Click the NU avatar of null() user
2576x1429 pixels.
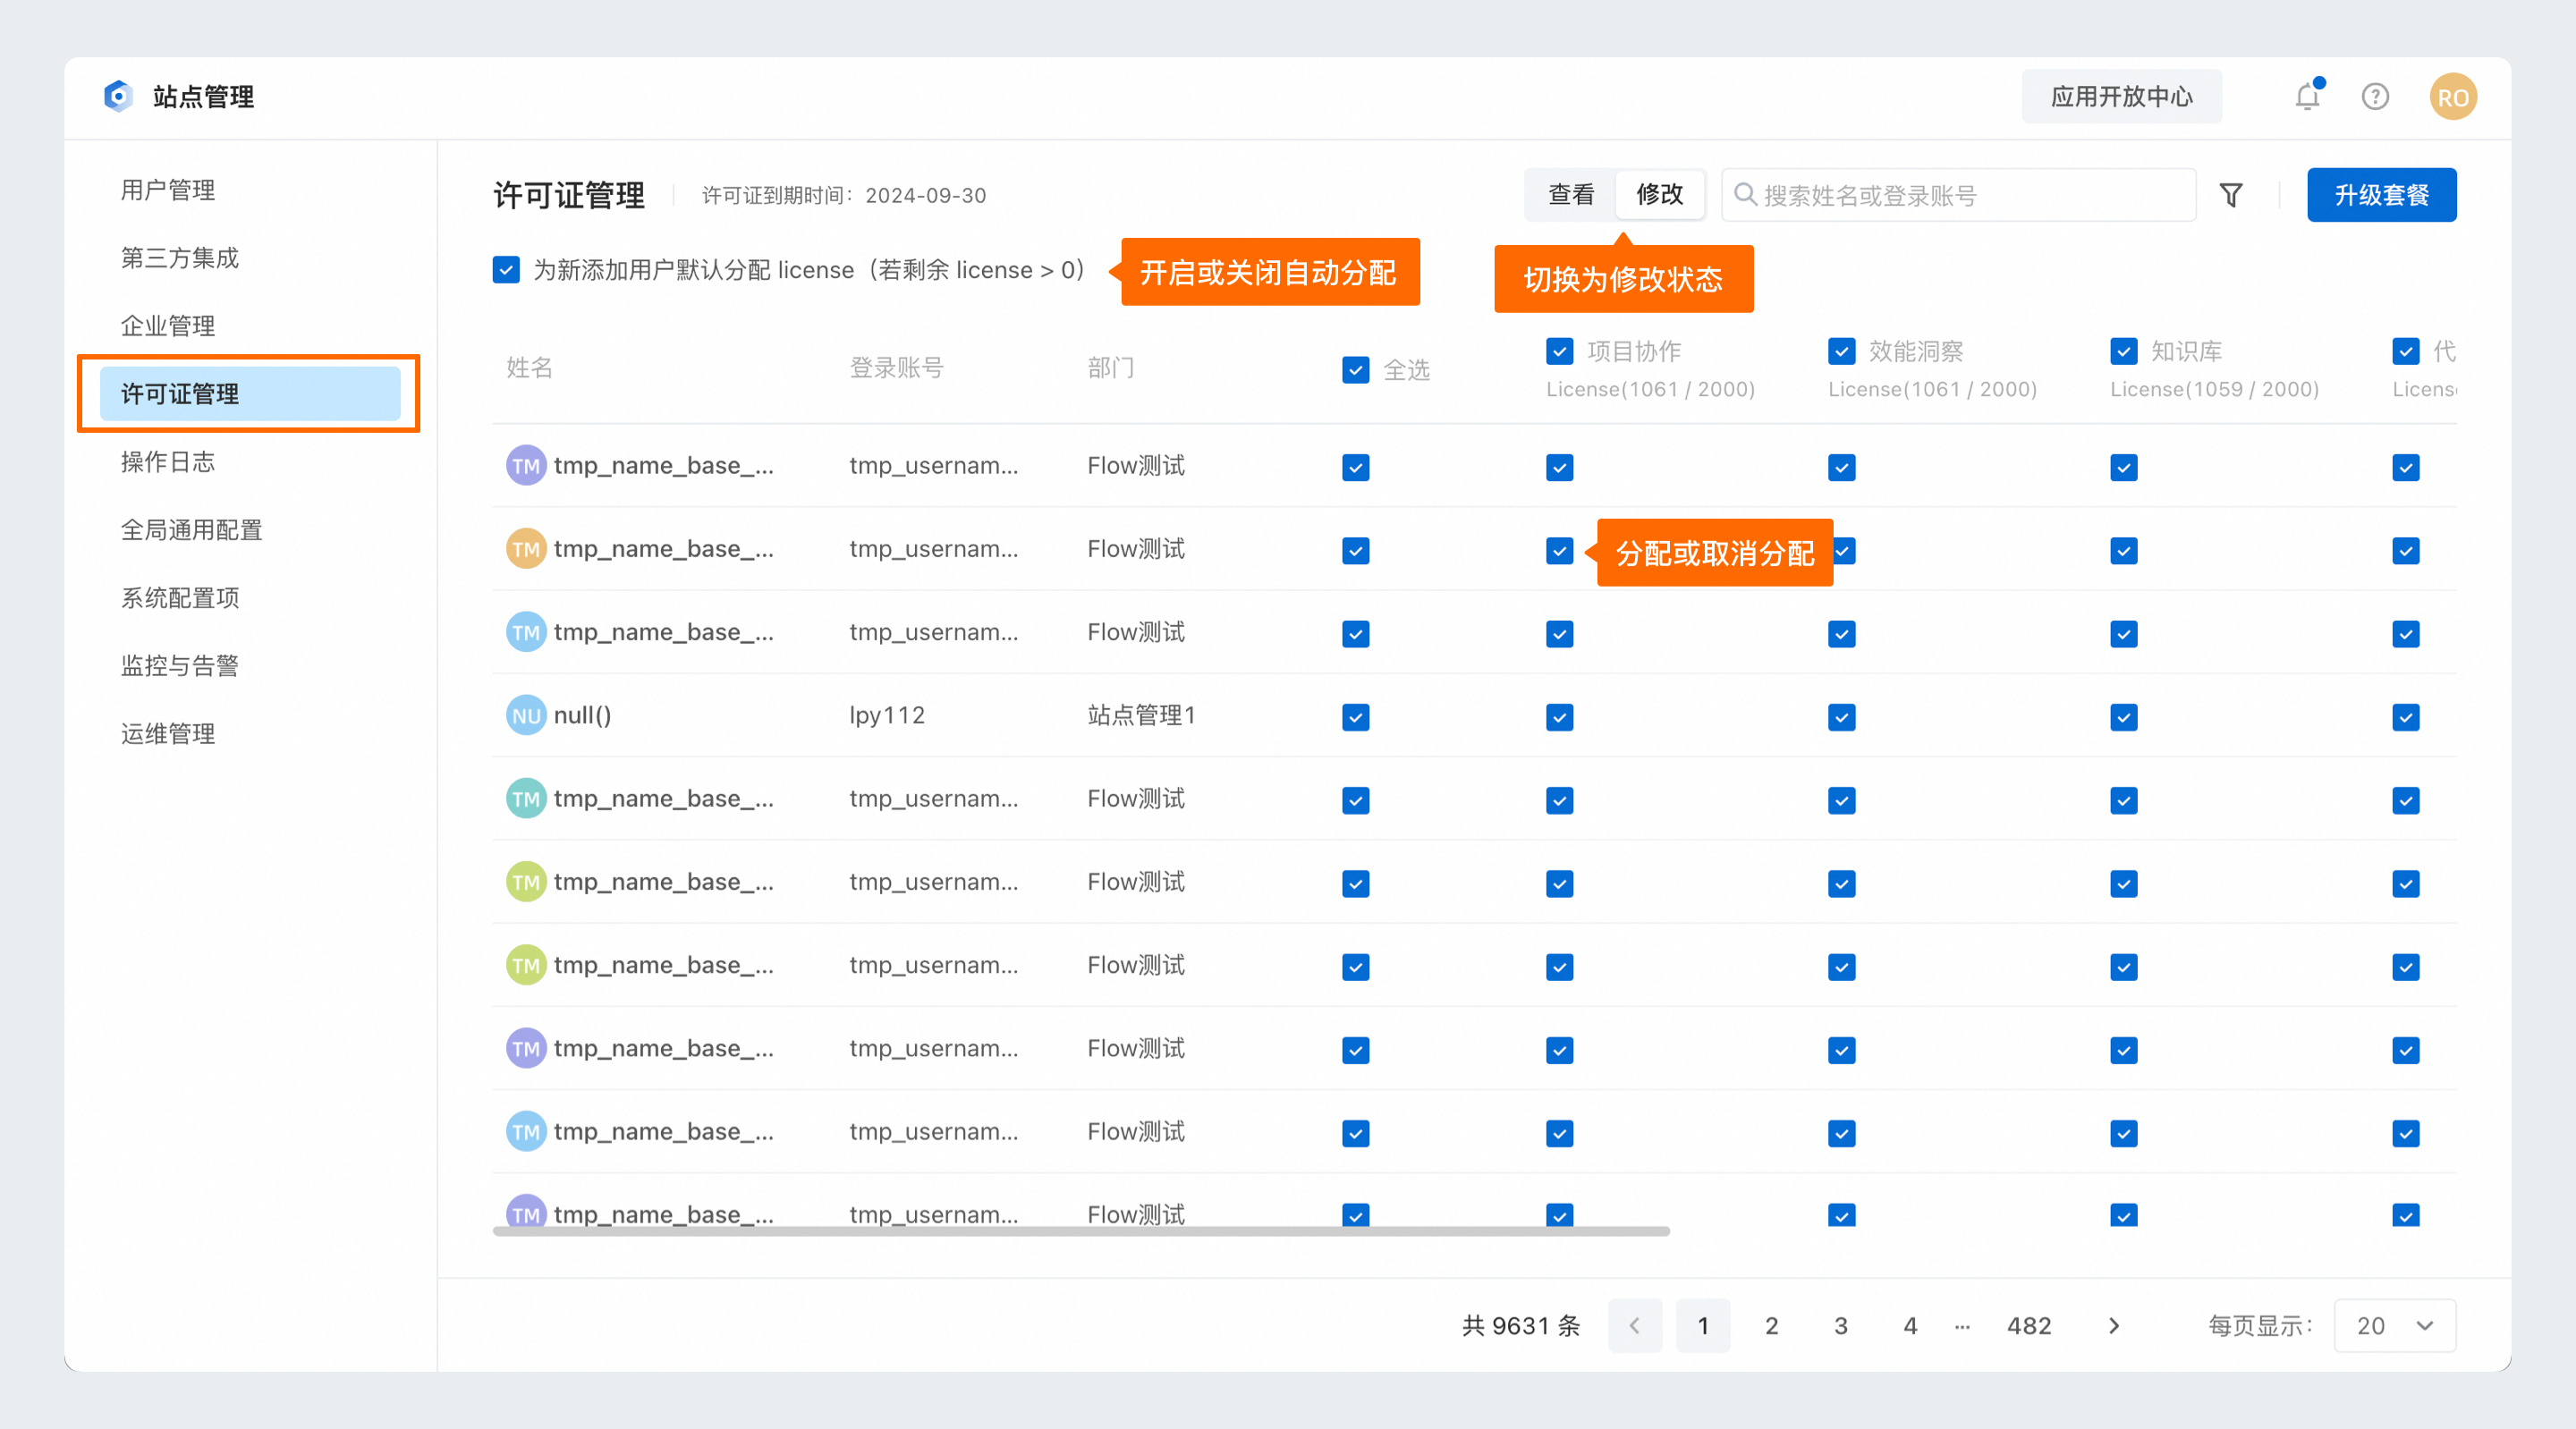(526, 715)
